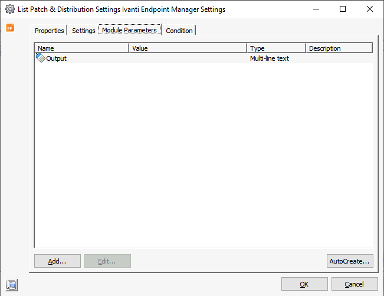384x296 pixels.
Task: Click the Value column header
Action: pos(188,48)
